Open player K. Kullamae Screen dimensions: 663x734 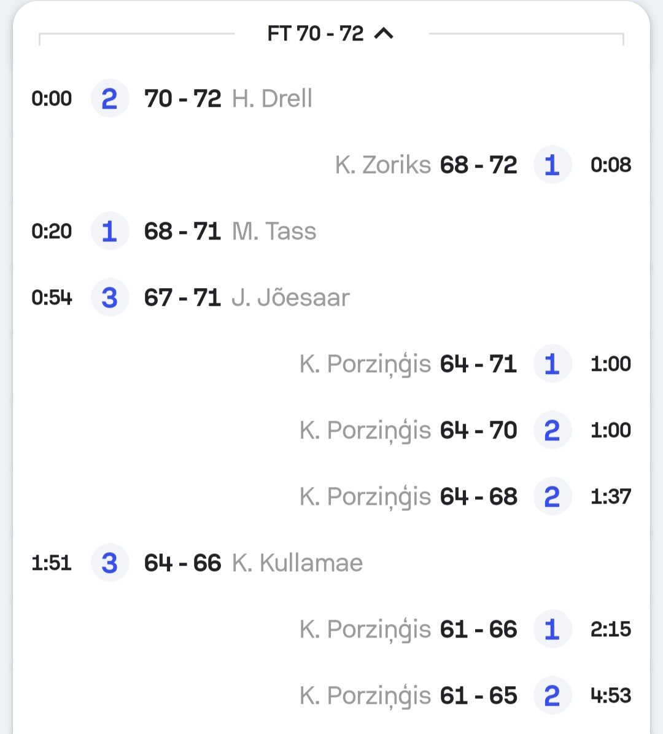[297, 563]
